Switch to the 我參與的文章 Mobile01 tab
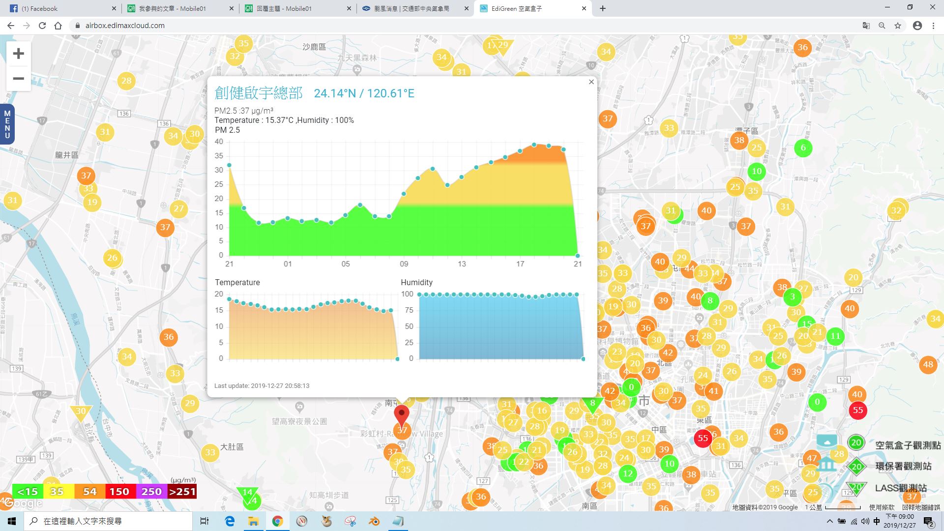 point(179,8)
